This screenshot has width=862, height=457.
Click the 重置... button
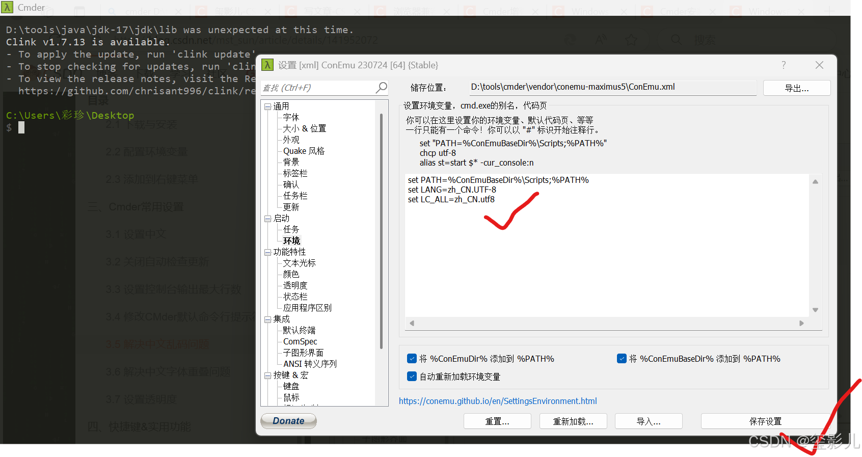tap(497, 421)
